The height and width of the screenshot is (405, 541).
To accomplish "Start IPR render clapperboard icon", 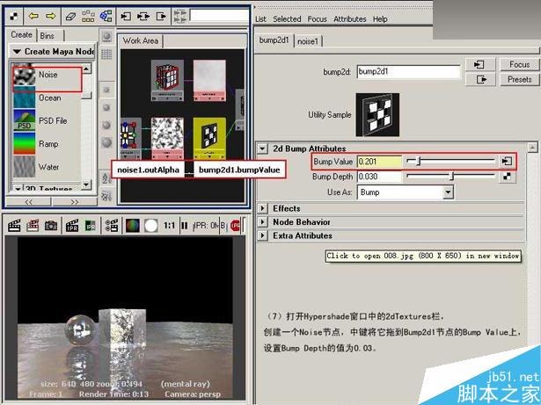I will (x=72, y=226).
